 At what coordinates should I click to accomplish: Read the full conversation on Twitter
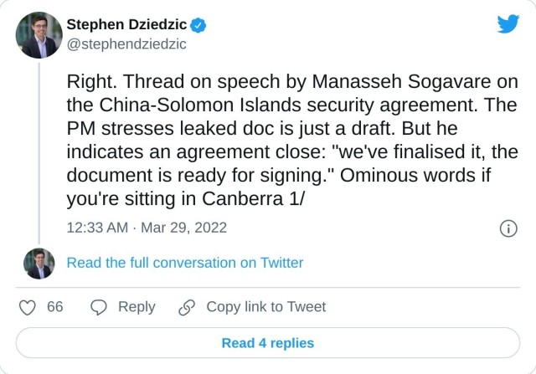pos(185,263)
